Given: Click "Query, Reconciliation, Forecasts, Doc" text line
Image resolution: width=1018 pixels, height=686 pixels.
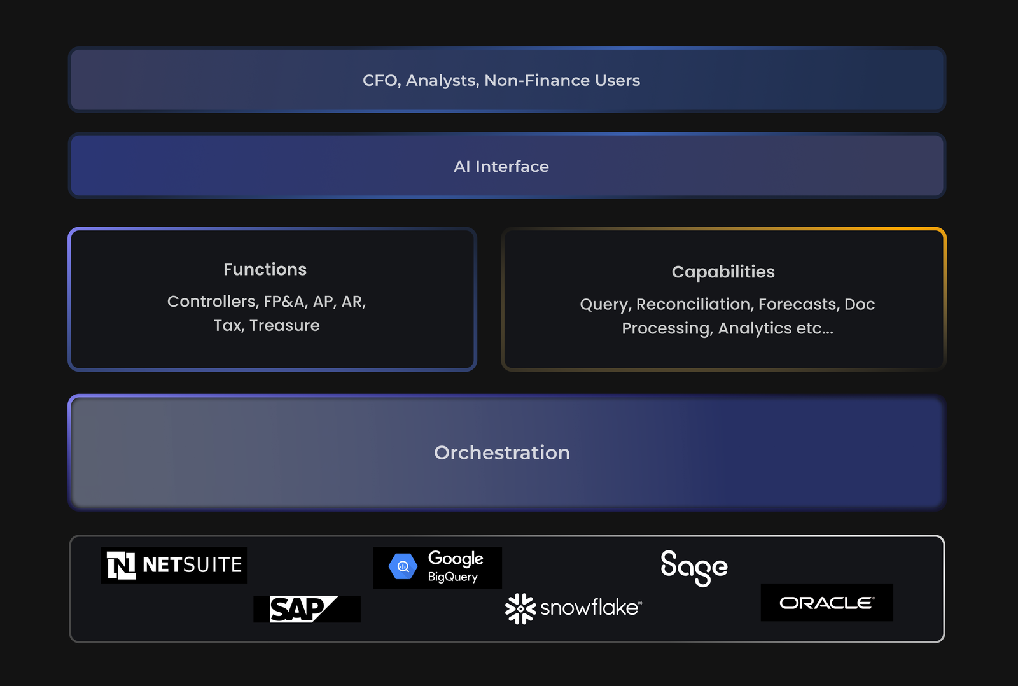Looking at the screenshot, I should tap(727, 304).
